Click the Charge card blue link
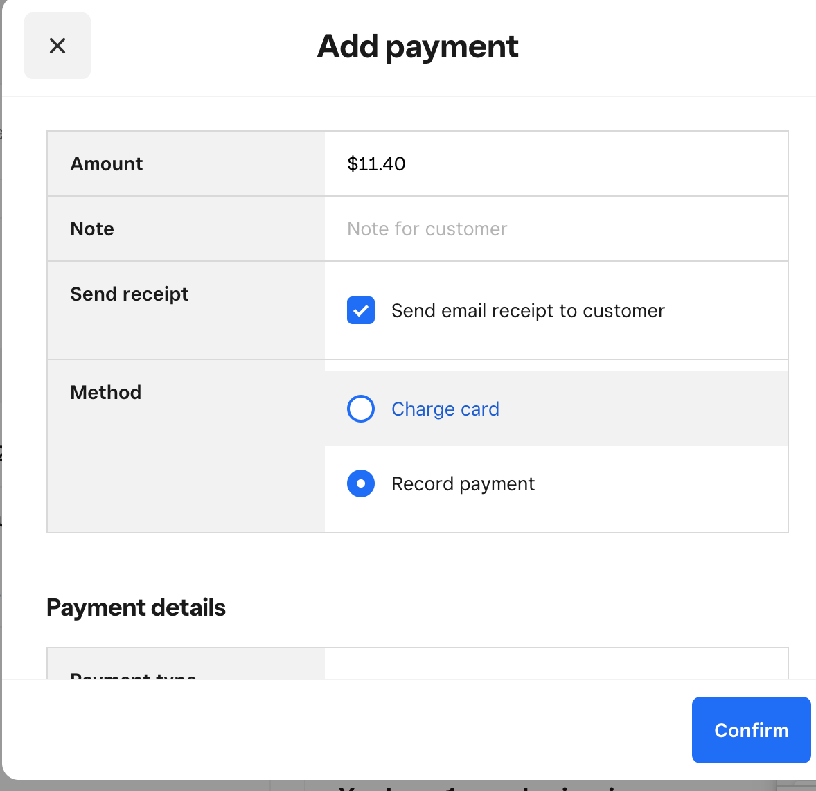Image resolution: width=816 pixels, height=791 pixels. (445, 409)
